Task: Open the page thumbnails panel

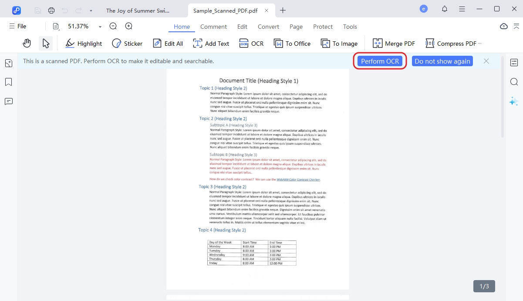Action: (8, 63)
